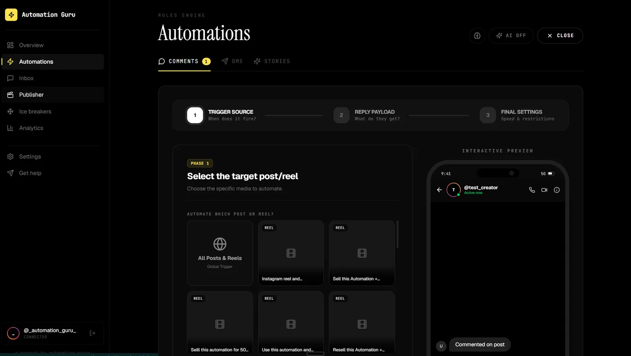The image size is (631, 356).
Task: Click the Overview grid icon
Action: 10,45
